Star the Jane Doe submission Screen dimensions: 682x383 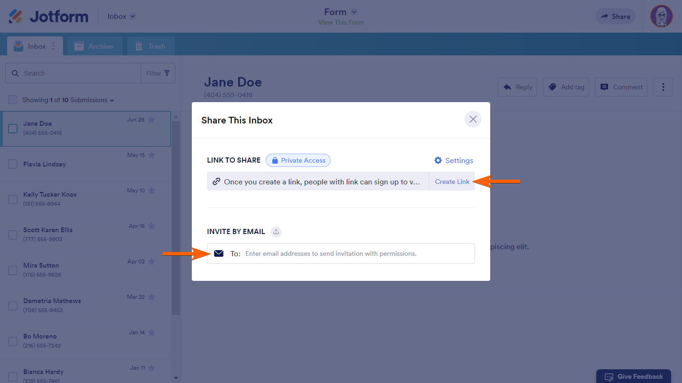(151, 120)
